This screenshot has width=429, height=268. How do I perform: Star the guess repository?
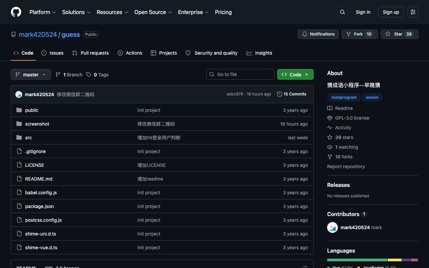coord(400,34)
